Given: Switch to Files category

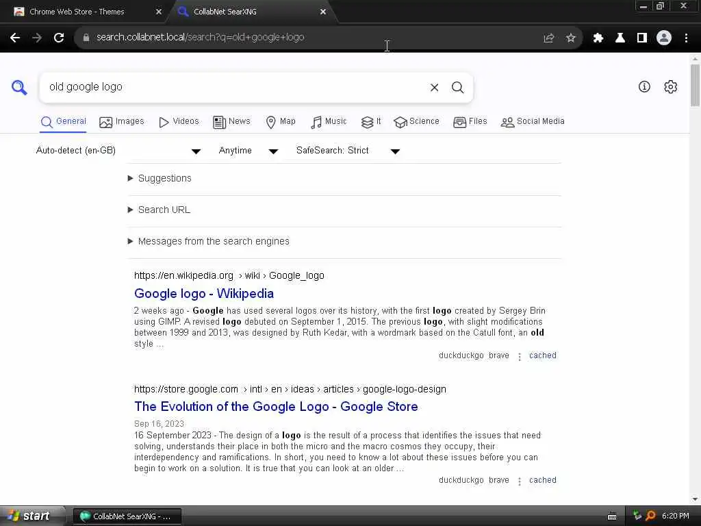Looking at the screenshot, I should (x=470, y=122).
